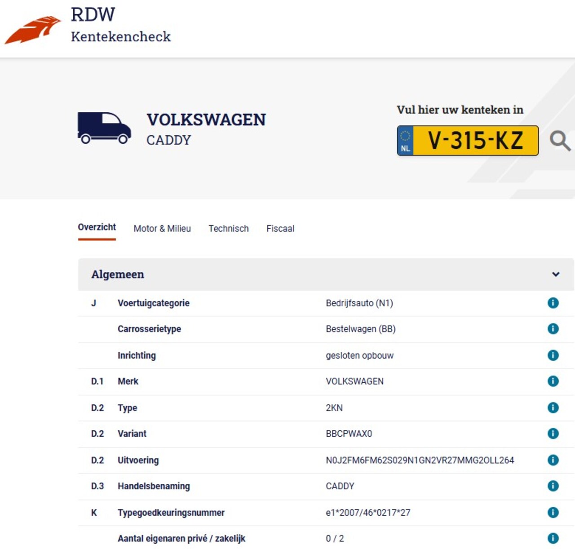Click the code D.1 beside Merk
The image size is (575, 549).
tap(97, 381)
